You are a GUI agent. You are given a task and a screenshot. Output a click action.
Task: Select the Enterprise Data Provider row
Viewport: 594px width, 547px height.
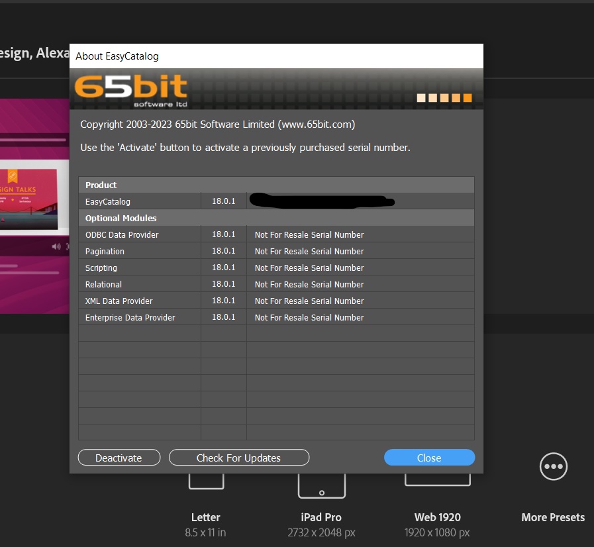tap(139, 317)
